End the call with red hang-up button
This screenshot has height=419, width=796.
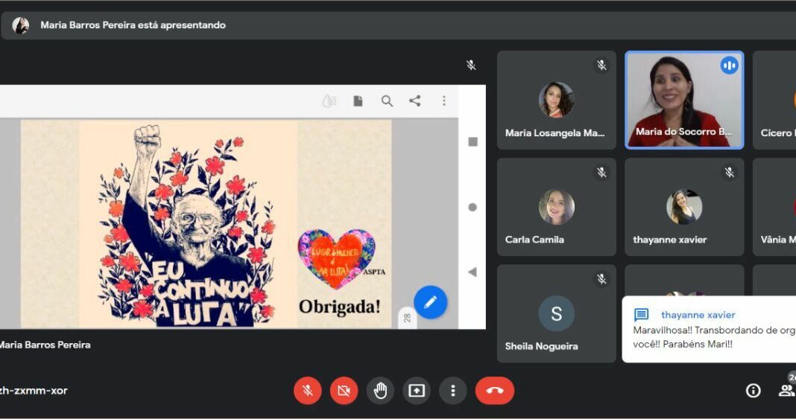coord(495,391)
